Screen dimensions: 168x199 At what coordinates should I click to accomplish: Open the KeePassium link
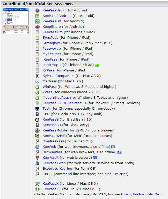point(53,32)
